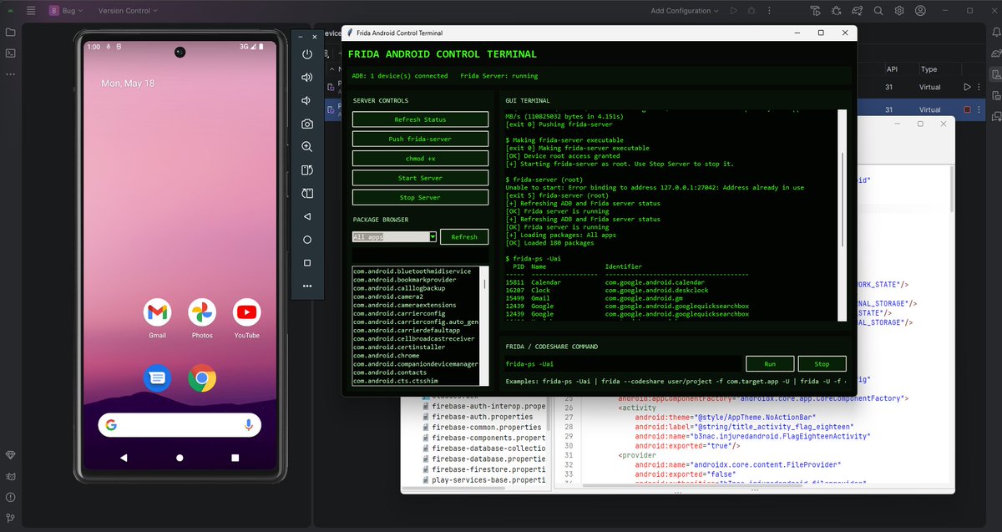Image resolution: width=1002 pixels, height=532 pixels.
Task: Open YouTube app on the phone
Action: tap(246, 312)
